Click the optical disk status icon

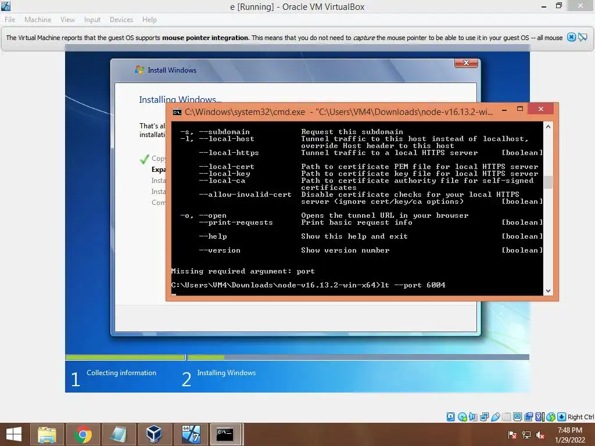tap(462, 417)
